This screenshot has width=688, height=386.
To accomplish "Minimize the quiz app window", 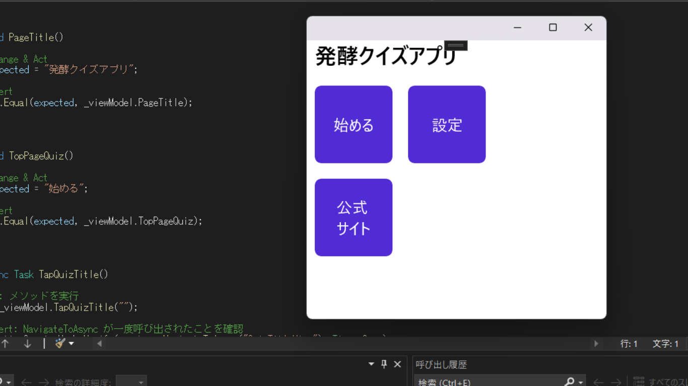I will pos(517,28).
